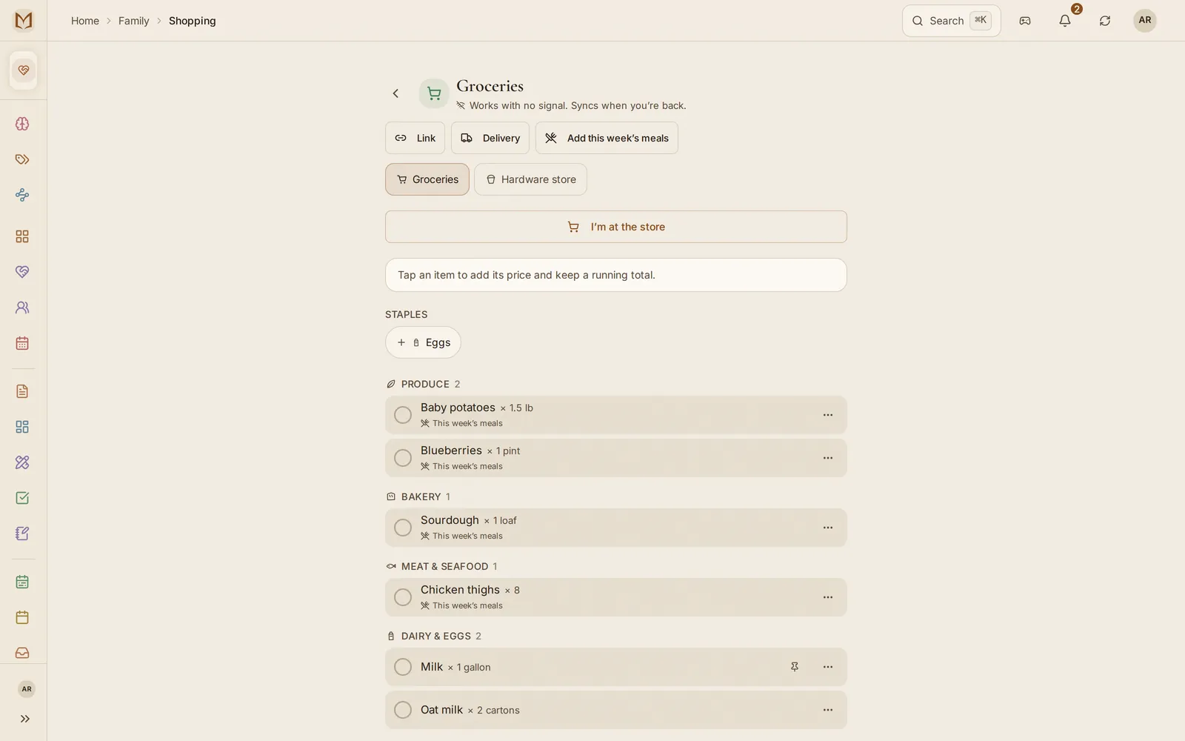This screenshot has height=741, width=1185.
Task: Expand the sidebar with double chevron
Action: pos(25,719)
